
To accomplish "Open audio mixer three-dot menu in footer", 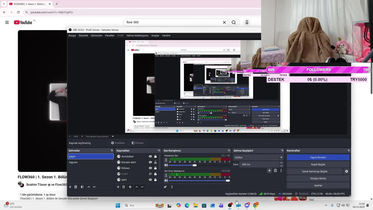I will [172, 187].
